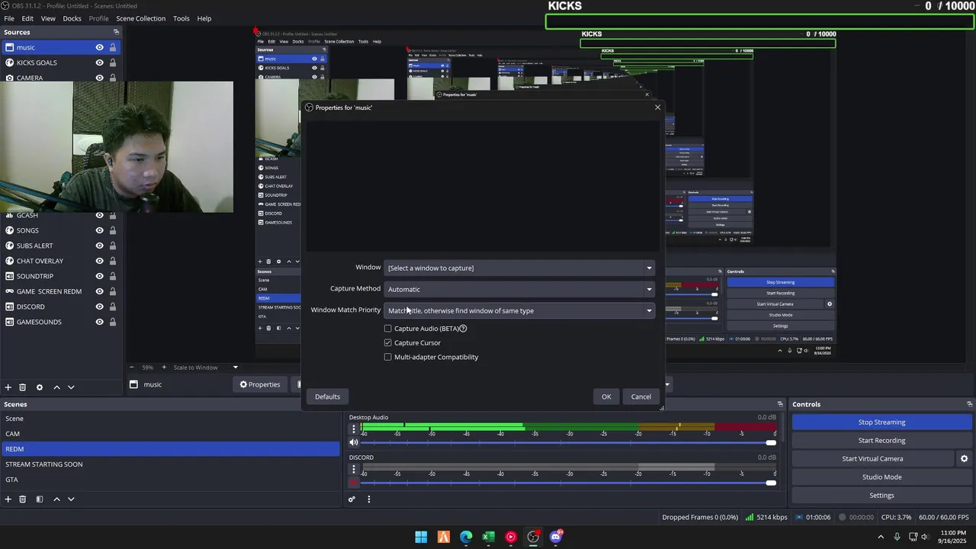Open Discord from taskbar
Image resolution: width=976 pixels, height=549 pixels.
pos(556,537)
